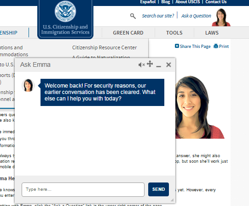The image size is (249, 206).
Task: Mute the Ask Emma chat sound
Action: [141, 65]
